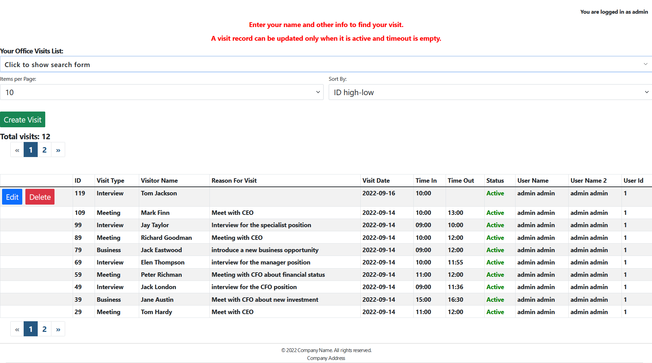Click Business visit type for Jack Eastwood
Screen dimensions: 652x363
(109, 250)
